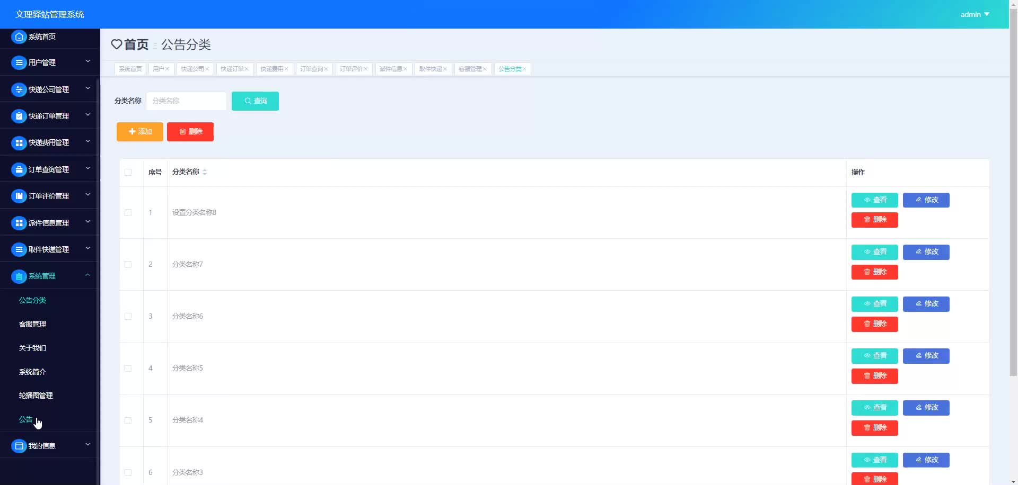Check the row for 分类名称4
This screenshot has width=1018, height=485.
[x=128, y=420]
